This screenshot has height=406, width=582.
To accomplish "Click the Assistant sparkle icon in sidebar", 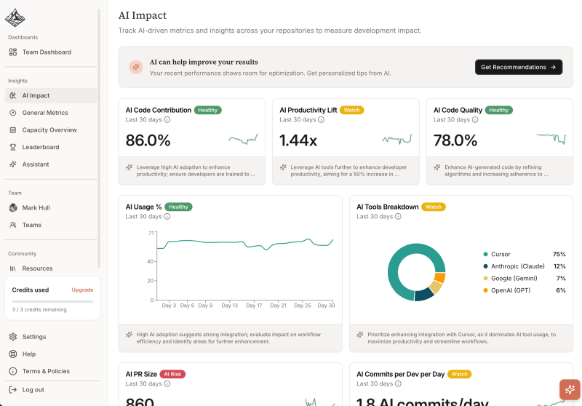I will pos(13,164).
